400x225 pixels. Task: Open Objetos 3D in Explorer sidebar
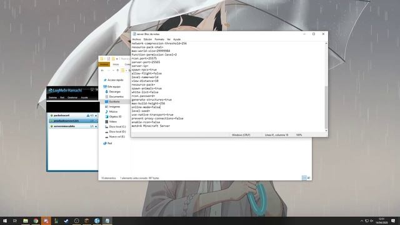point(113,117)
